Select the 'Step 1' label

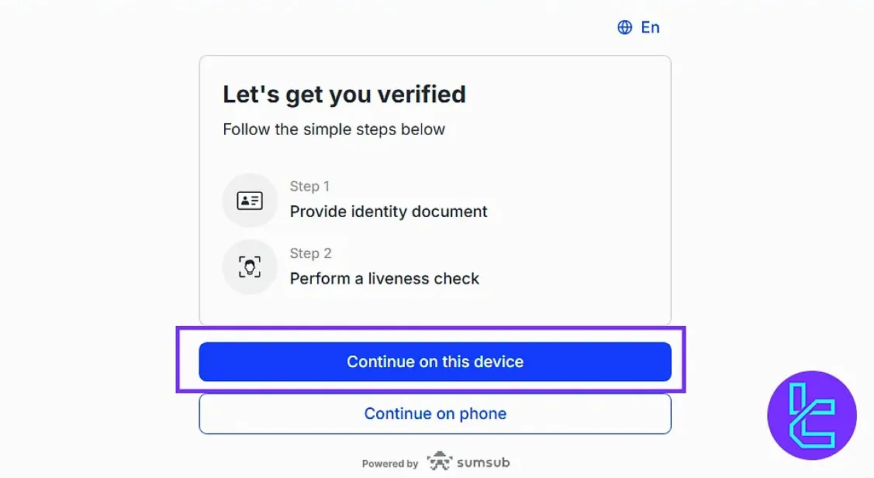309,186
